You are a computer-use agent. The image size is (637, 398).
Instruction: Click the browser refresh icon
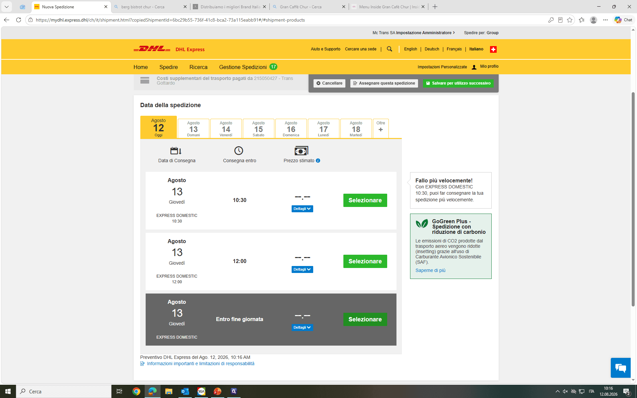(19, 20)
